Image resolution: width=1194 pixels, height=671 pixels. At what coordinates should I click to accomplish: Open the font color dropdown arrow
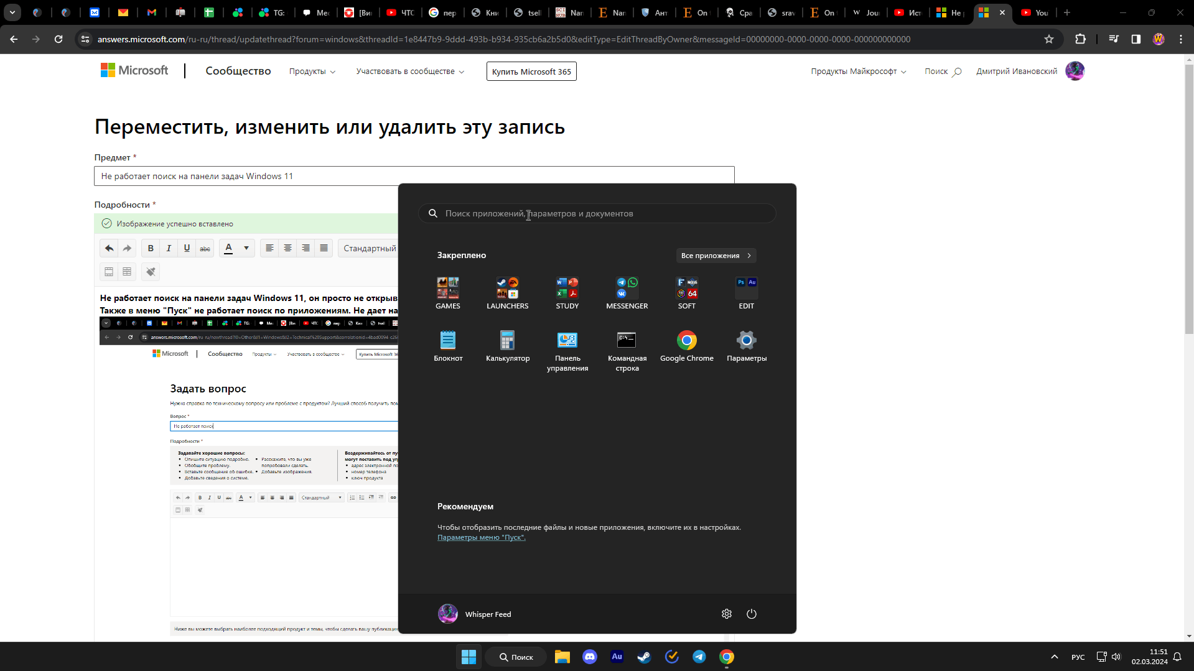click(x=246, y=248)
